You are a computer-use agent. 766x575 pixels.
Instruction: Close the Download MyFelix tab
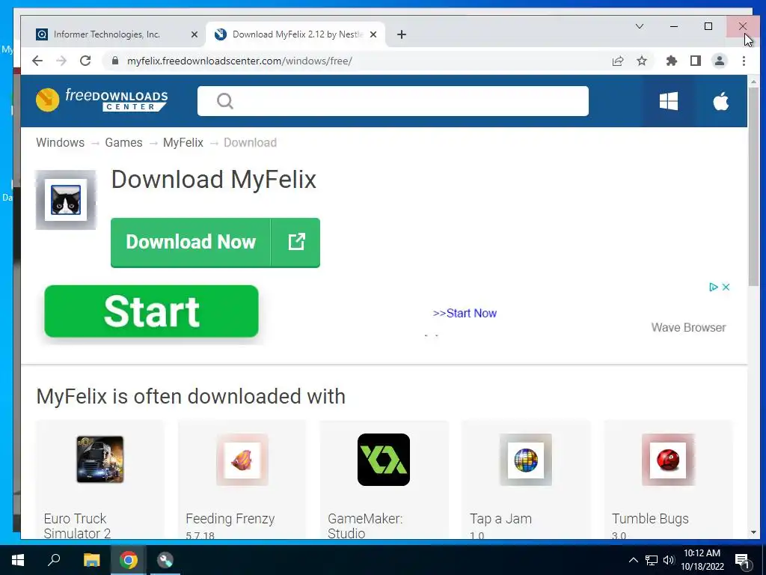pos(373,34)
